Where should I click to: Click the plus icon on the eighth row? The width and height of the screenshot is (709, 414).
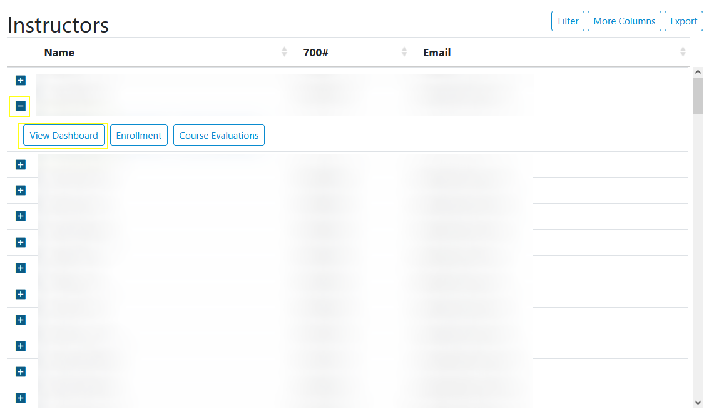pos(21,294)
